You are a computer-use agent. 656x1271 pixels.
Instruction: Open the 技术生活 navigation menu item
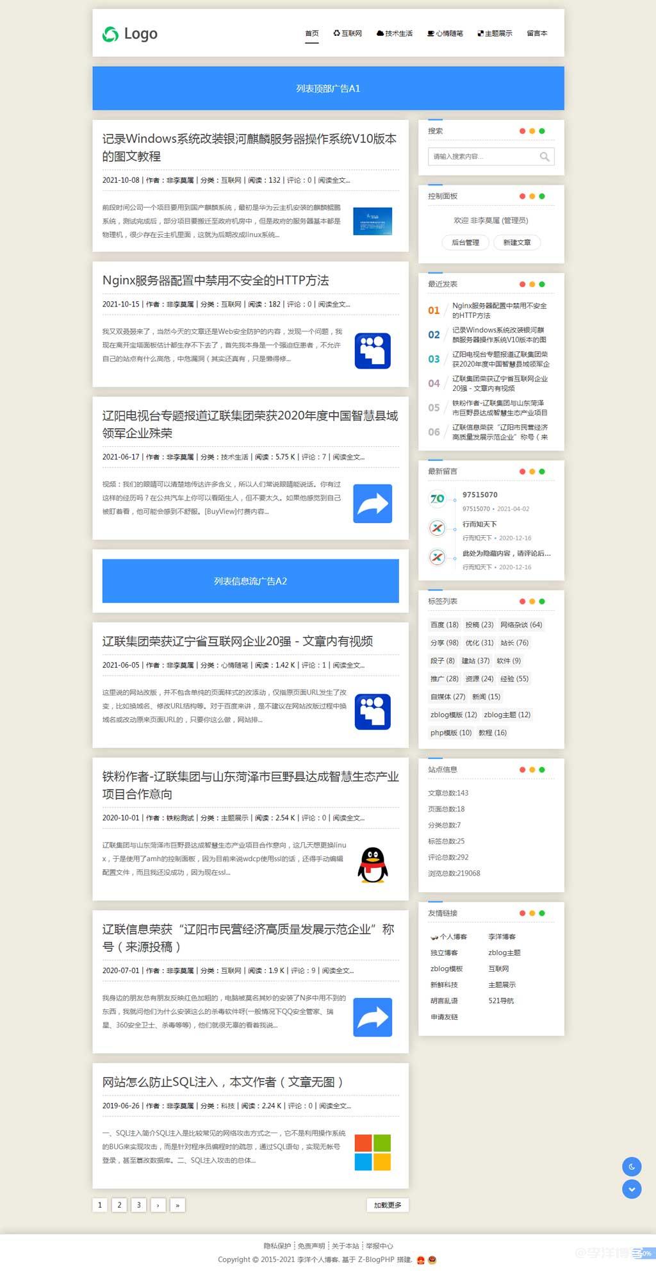395,33
